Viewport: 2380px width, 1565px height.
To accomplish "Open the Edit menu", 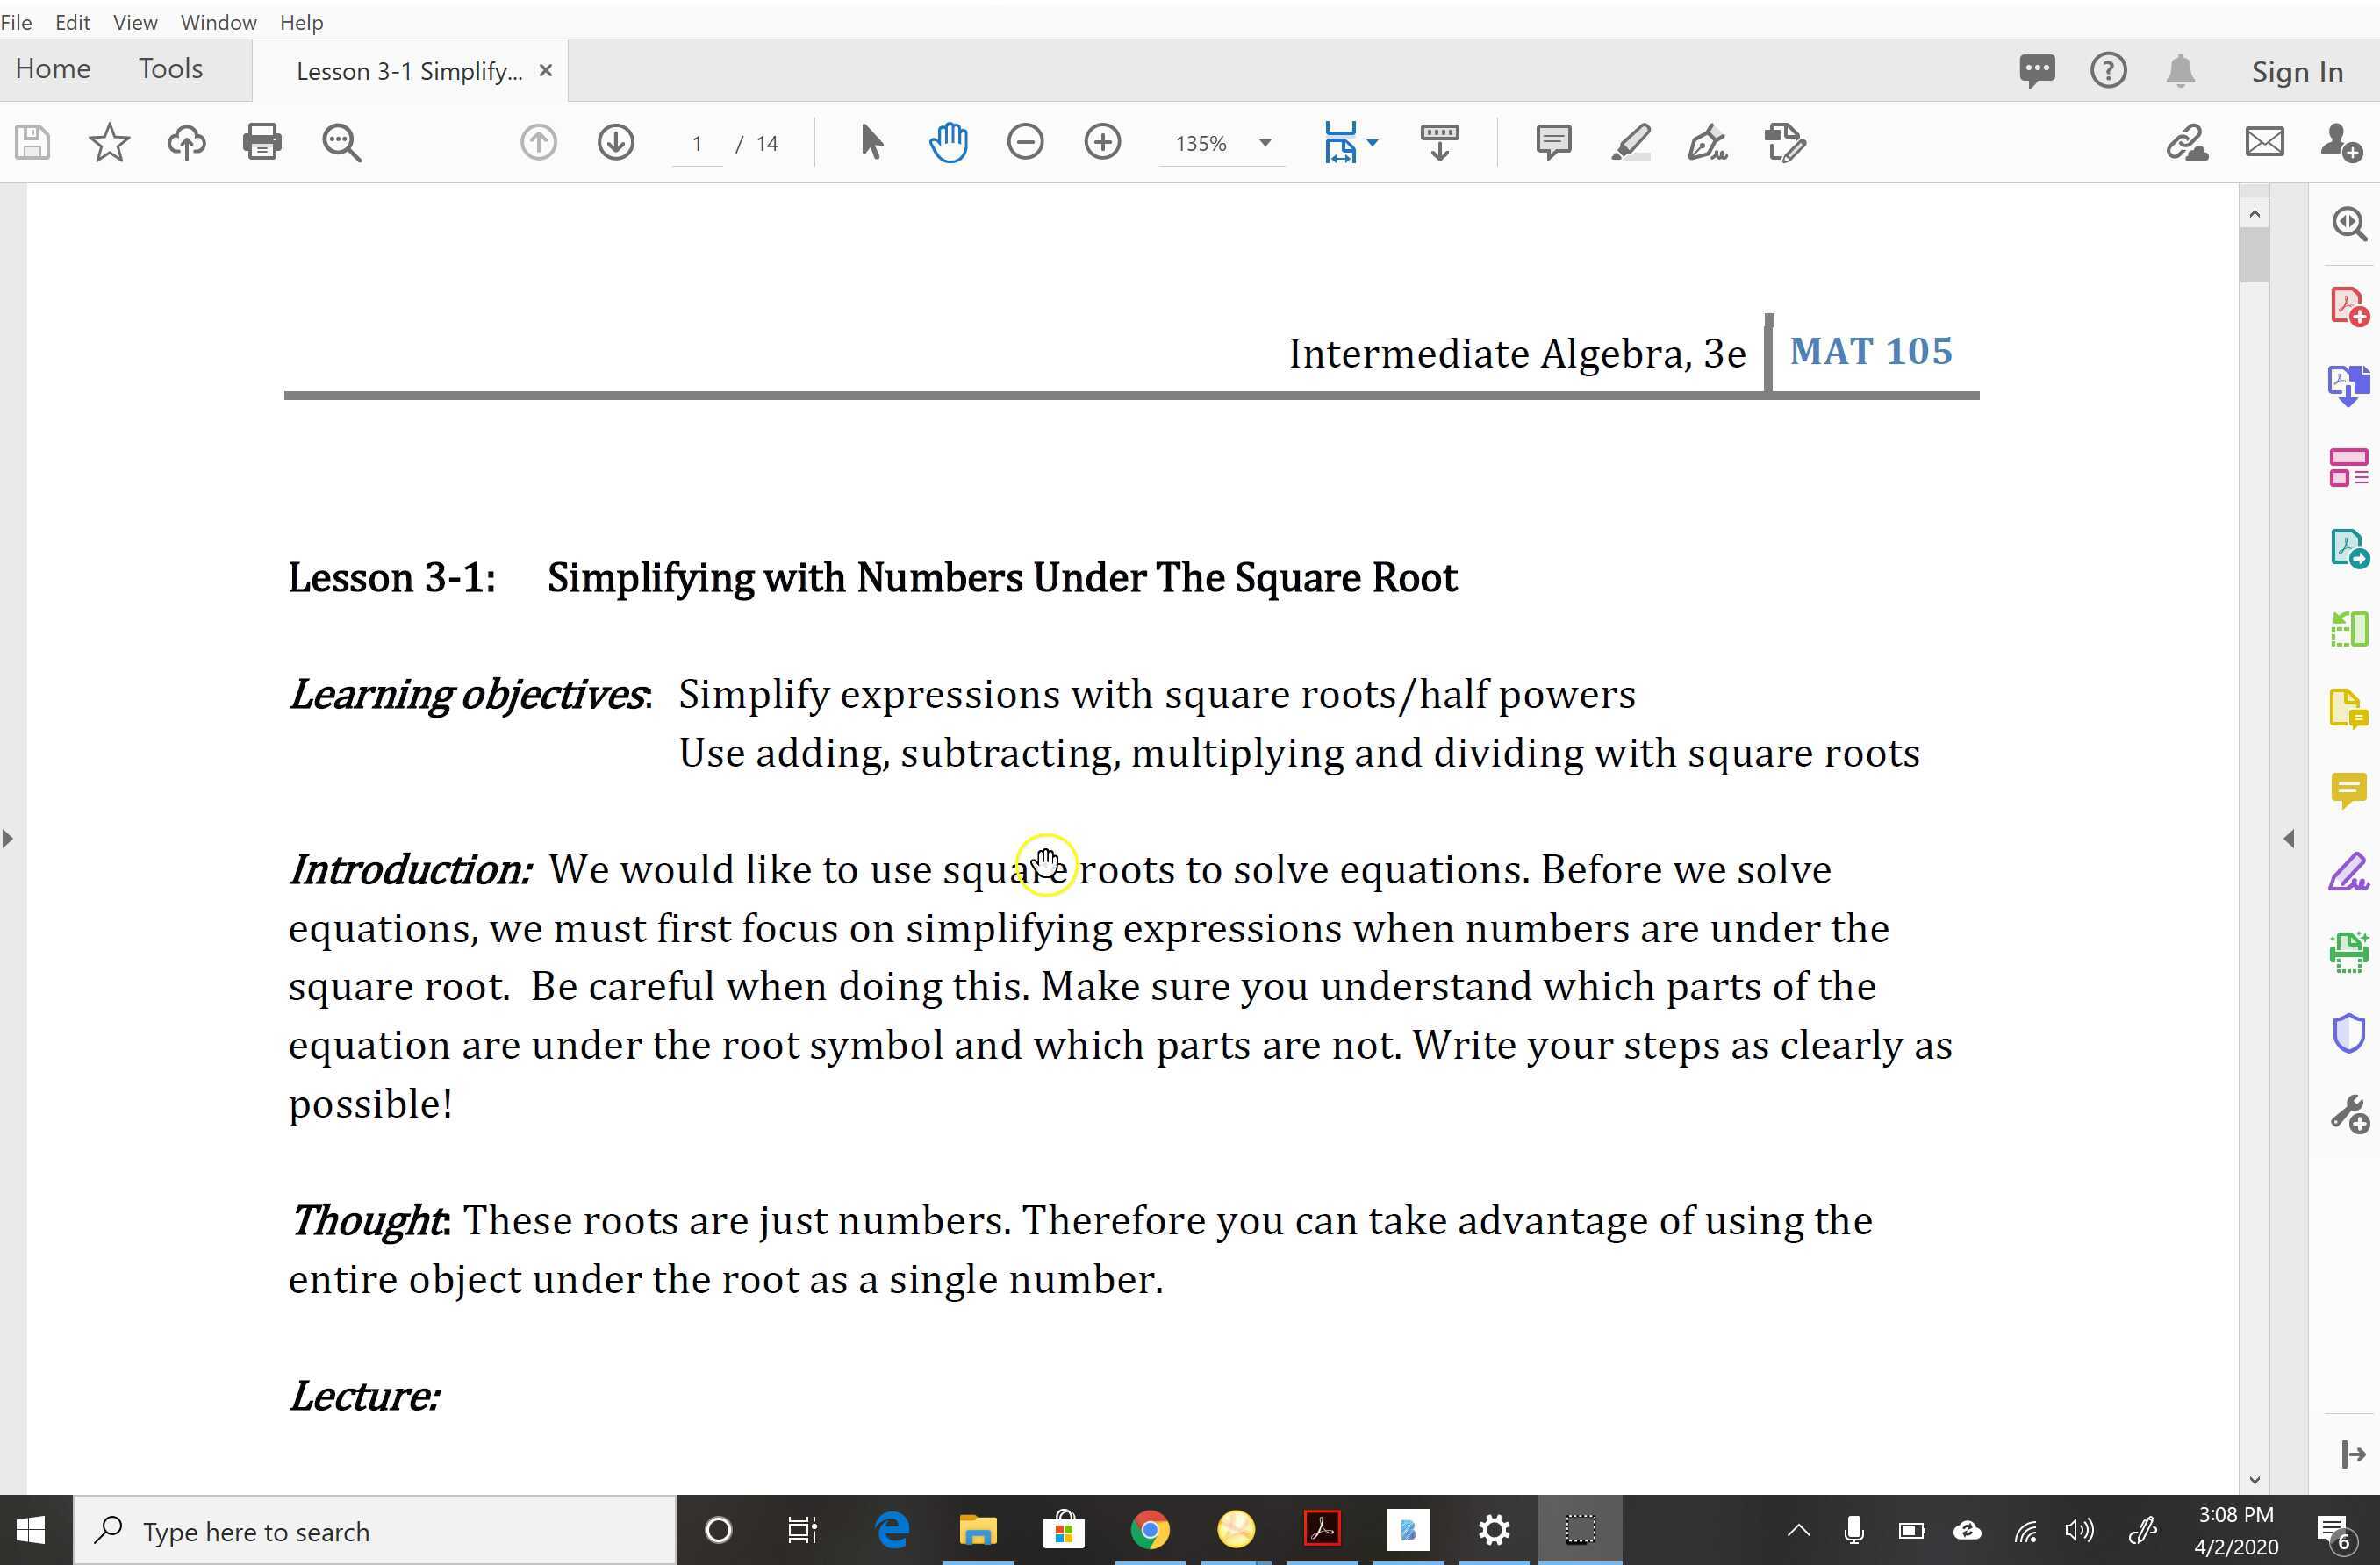I will tap(72, 22).
